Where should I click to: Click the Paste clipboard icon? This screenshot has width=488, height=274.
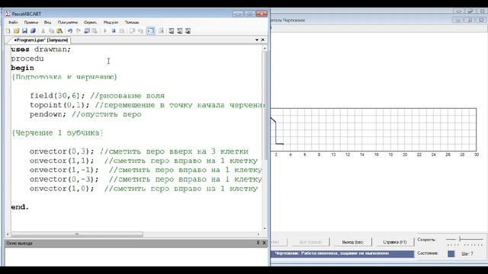pos(59,30)
